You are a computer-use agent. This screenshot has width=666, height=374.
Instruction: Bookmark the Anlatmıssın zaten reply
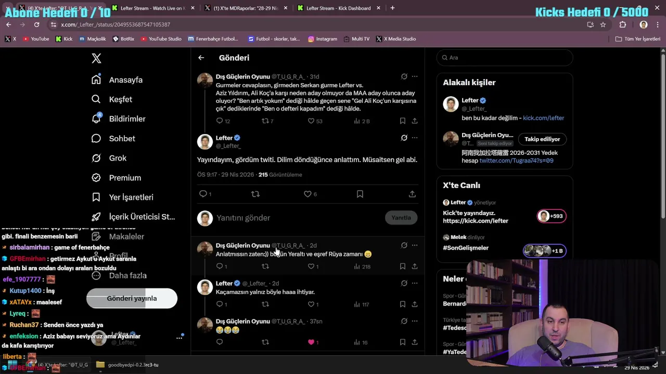[x=403, y=266]
